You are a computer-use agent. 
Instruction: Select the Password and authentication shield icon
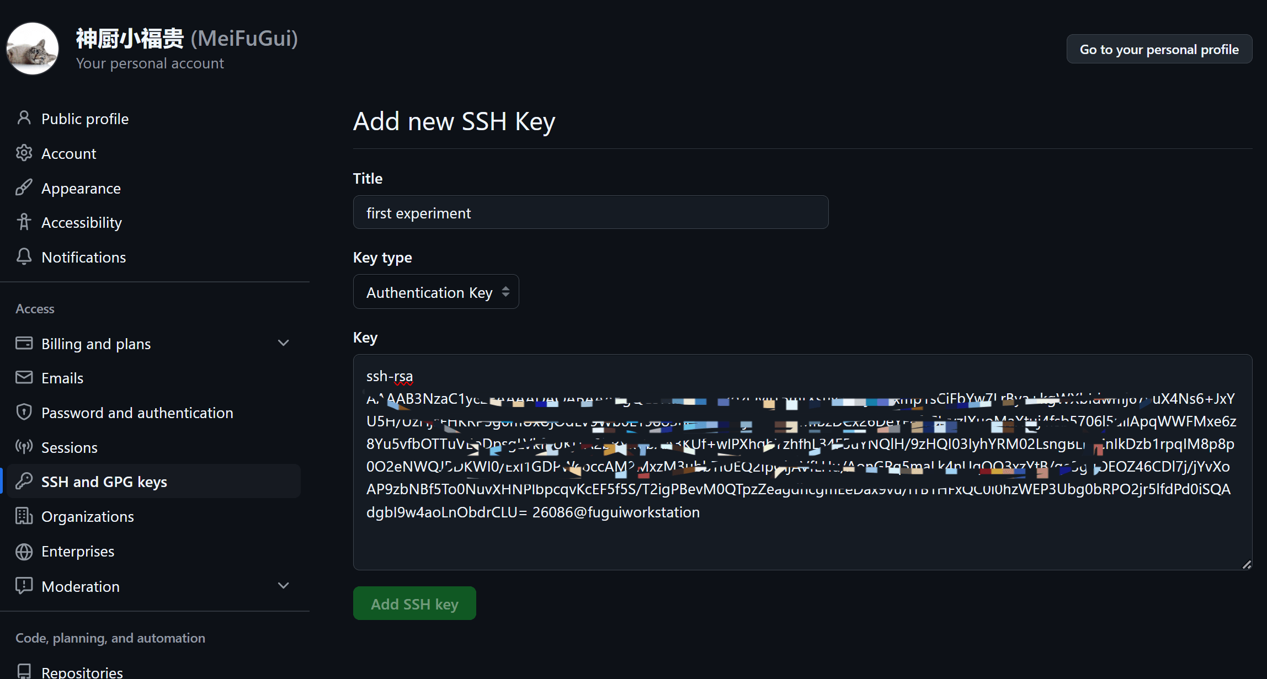[24, 412]
